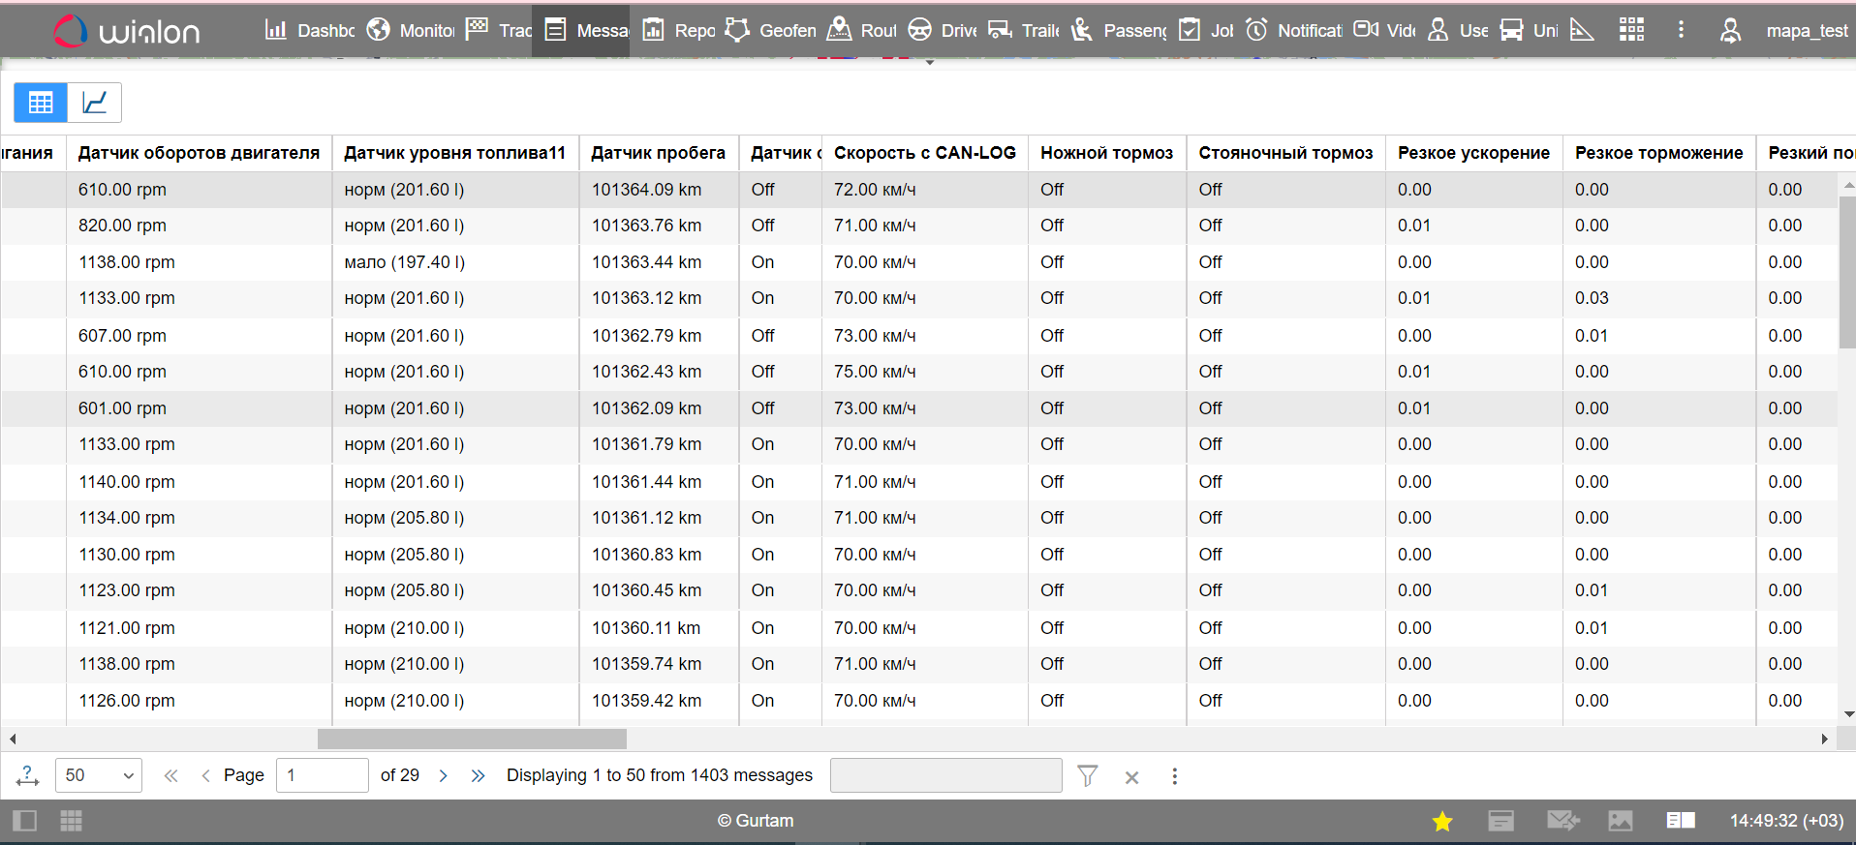Expand the three-dot menu in top bar
This screenshot has height=845, width=1856.
coord(1681,30)
